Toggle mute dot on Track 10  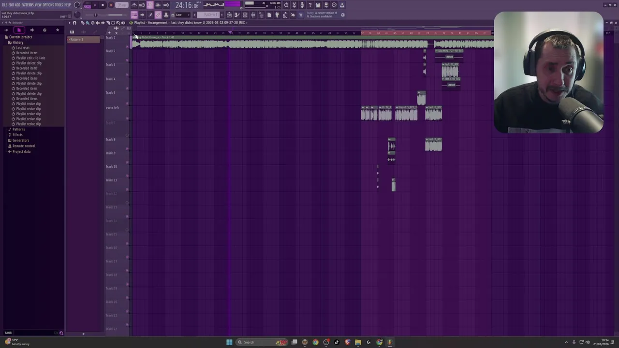pos(127,176)
